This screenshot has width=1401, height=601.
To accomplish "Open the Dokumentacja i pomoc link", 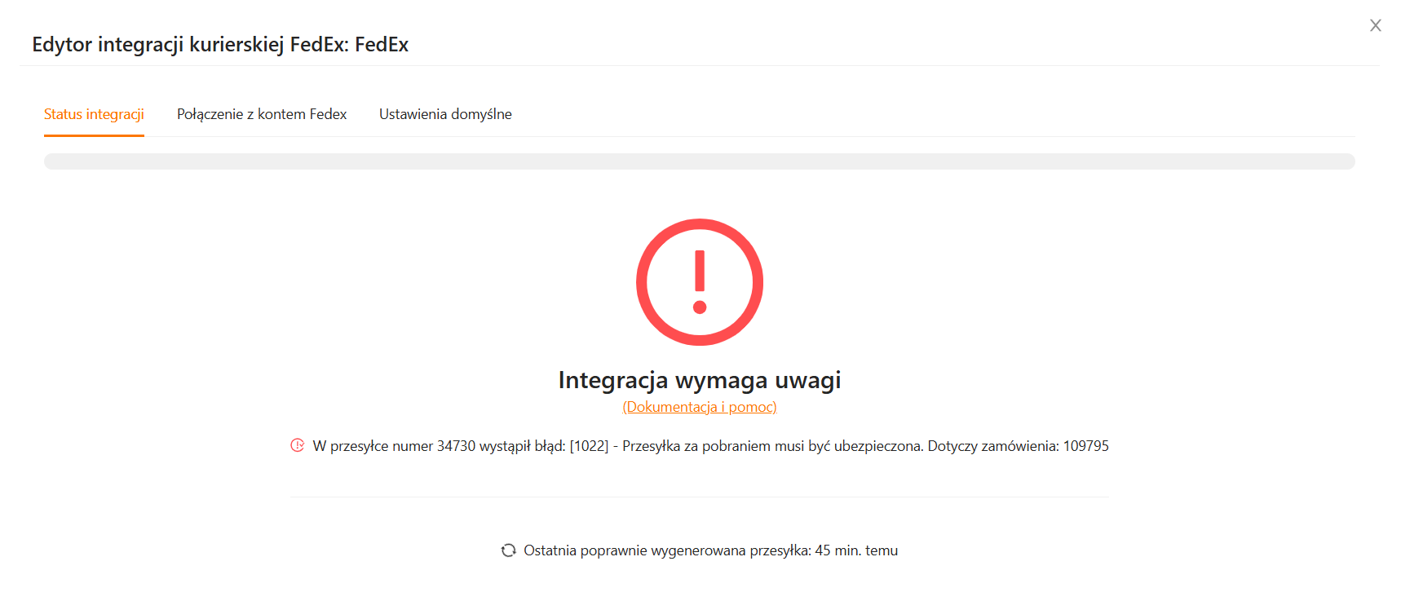I will (x=700, y=407).
